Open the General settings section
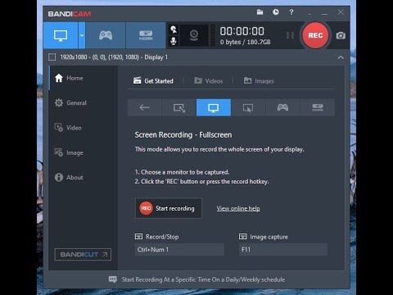This screenshot has width=393, height=295. point(84,102)
